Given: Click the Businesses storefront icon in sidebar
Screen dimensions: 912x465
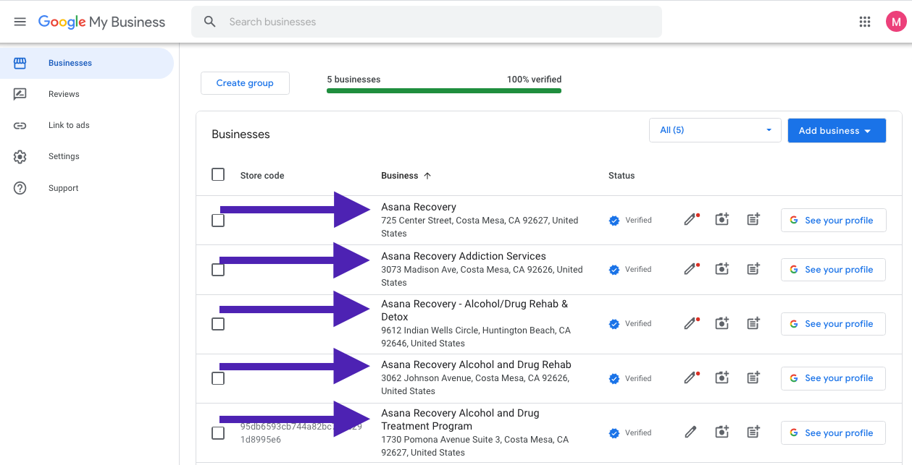Looking at the screenshot, I should point(20,63).
